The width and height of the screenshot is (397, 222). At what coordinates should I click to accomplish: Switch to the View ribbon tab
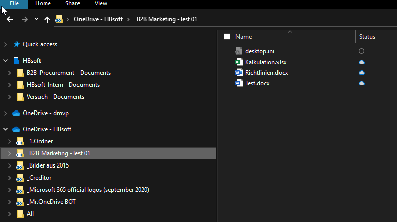101,4
